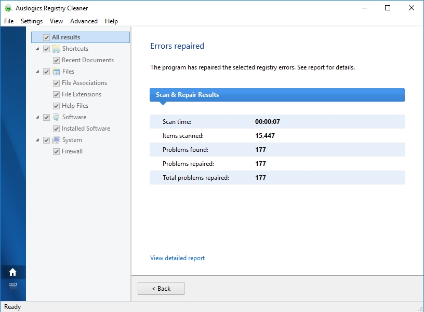Open the Help menu
424x312 pixels.
[111, 21]
